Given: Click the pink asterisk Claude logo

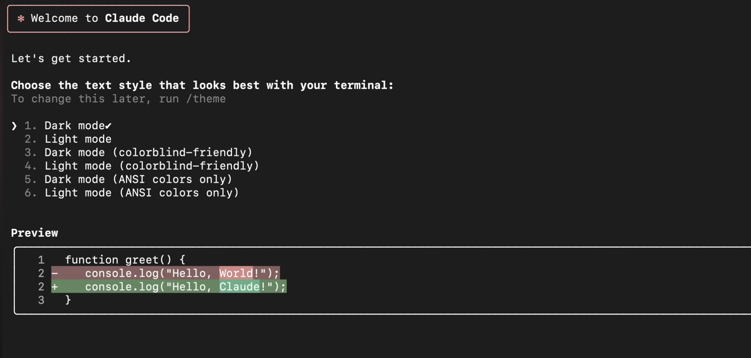Looking at the screenshot, I should click(21, 19).
